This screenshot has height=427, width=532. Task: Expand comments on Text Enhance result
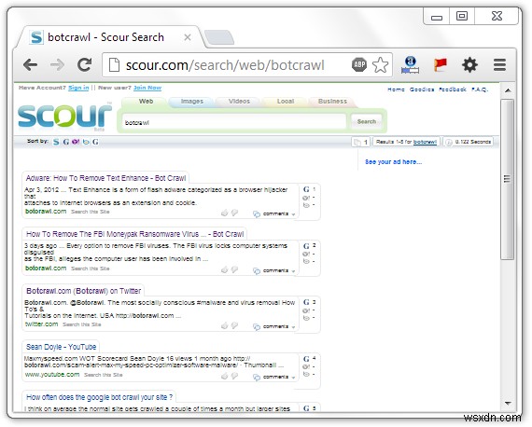click(x=274, y=213)
